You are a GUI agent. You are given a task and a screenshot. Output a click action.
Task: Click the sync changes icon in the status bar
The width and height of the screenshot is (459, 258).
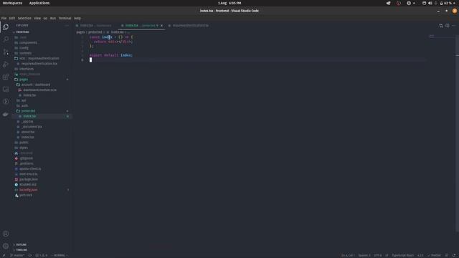pos(30,255)
